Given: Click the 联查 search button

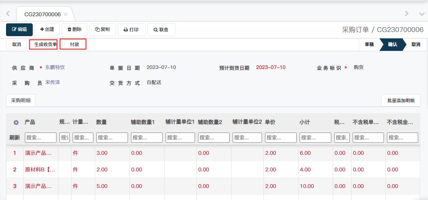Looking at the screenshot, I should coord(161,30).
